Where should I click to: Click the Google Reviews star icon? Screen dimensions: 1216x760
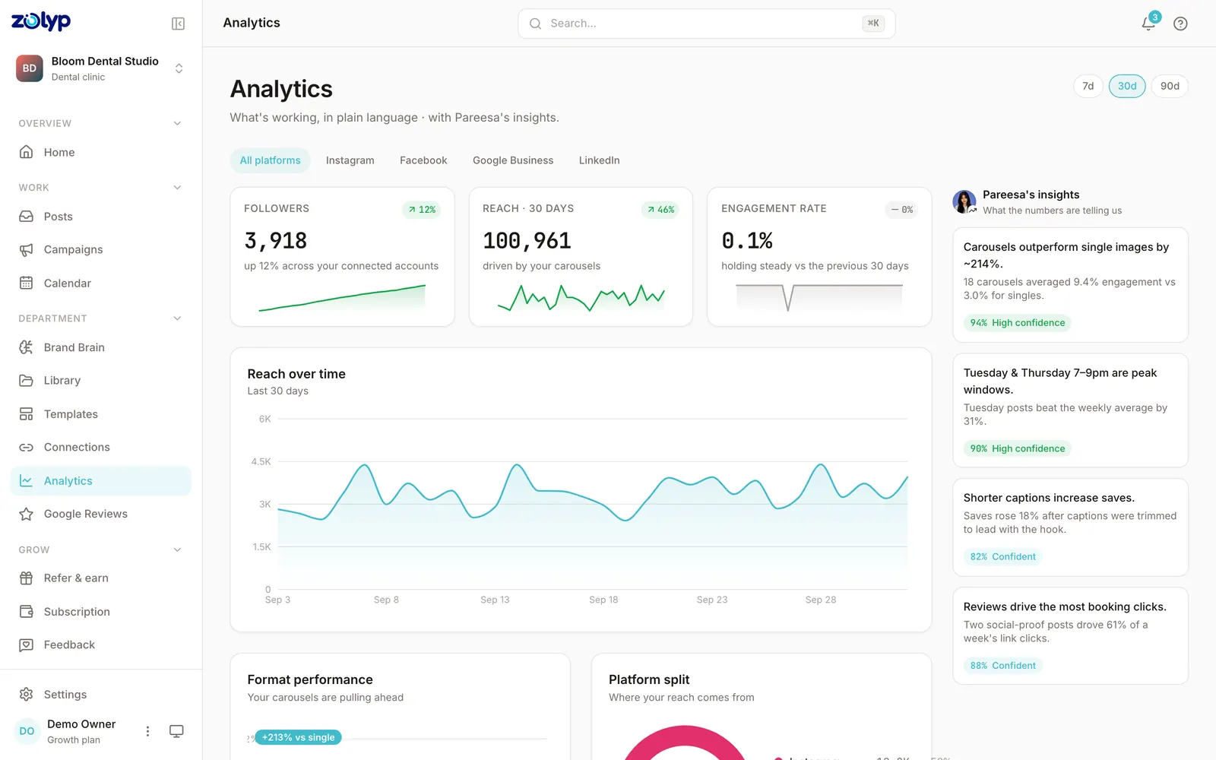[27, 514]
